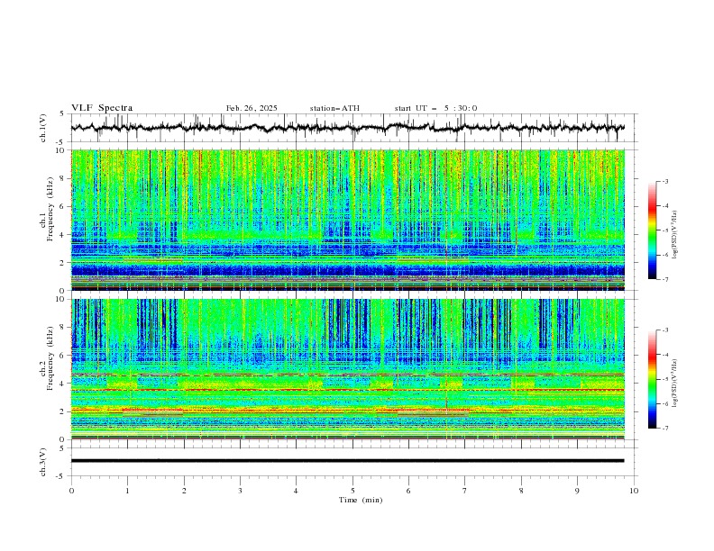Click time axis tick label "0"
Image resolution: width=714 pixels, height=551 pixels.
pos(71,491)
